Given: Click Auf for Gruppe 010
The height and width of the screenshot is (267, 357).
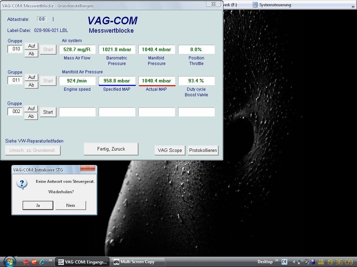Looking at the screenshot, I should [x=31, y=46].
